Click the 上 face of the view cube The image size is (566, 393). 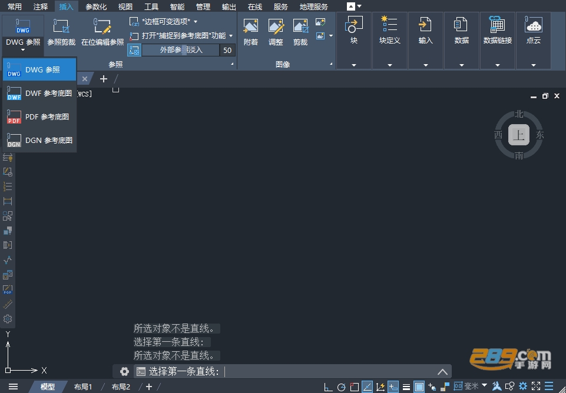click(x=519, y=135)
